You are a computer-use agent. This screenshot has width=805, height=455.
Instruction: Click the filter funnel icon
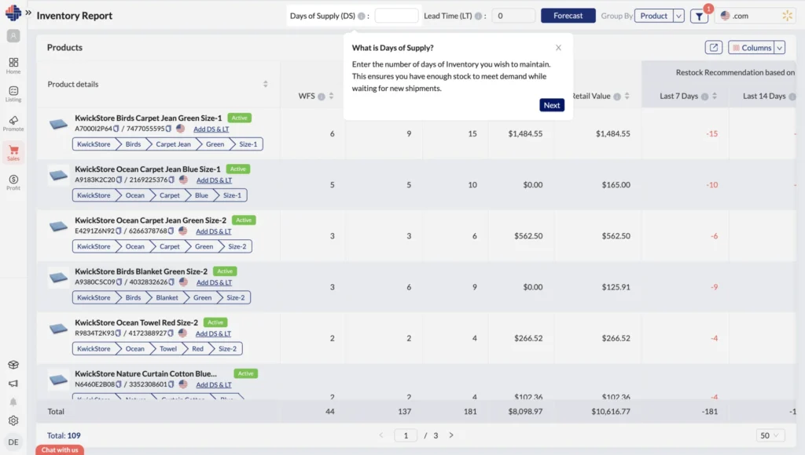click(699, 16)
